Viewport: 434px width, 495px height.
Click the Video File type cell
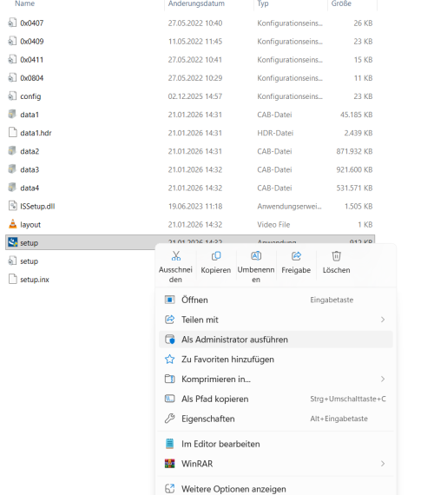pos(273,224)
